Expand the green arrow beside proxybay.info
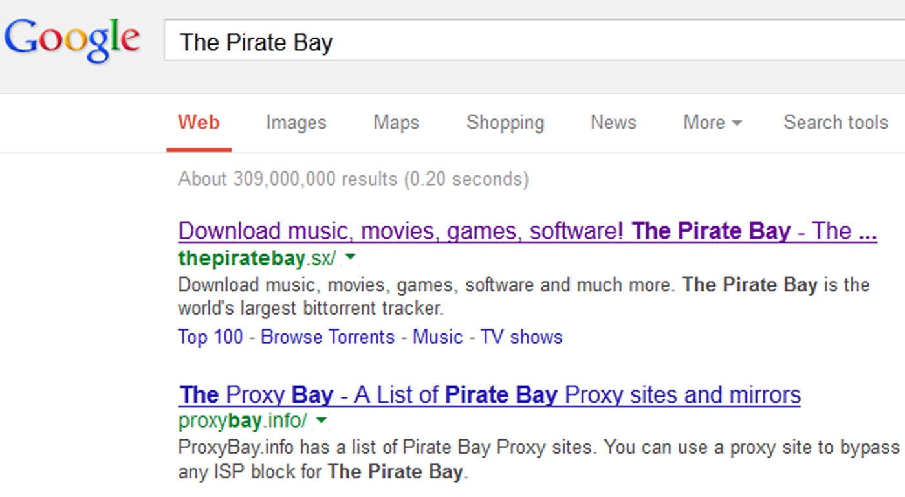This screenshot has width=905, height=497. [x=322, y=421]
